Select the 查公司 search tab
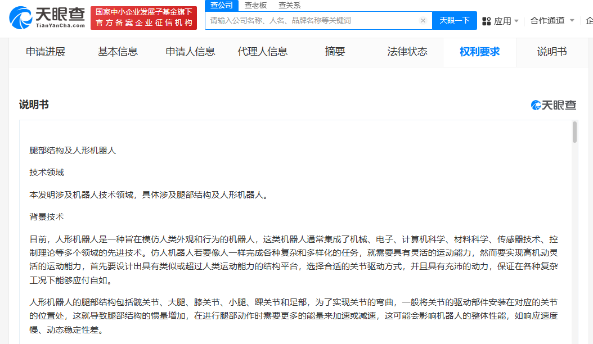 pyautogui.click(x=221, y=5)
